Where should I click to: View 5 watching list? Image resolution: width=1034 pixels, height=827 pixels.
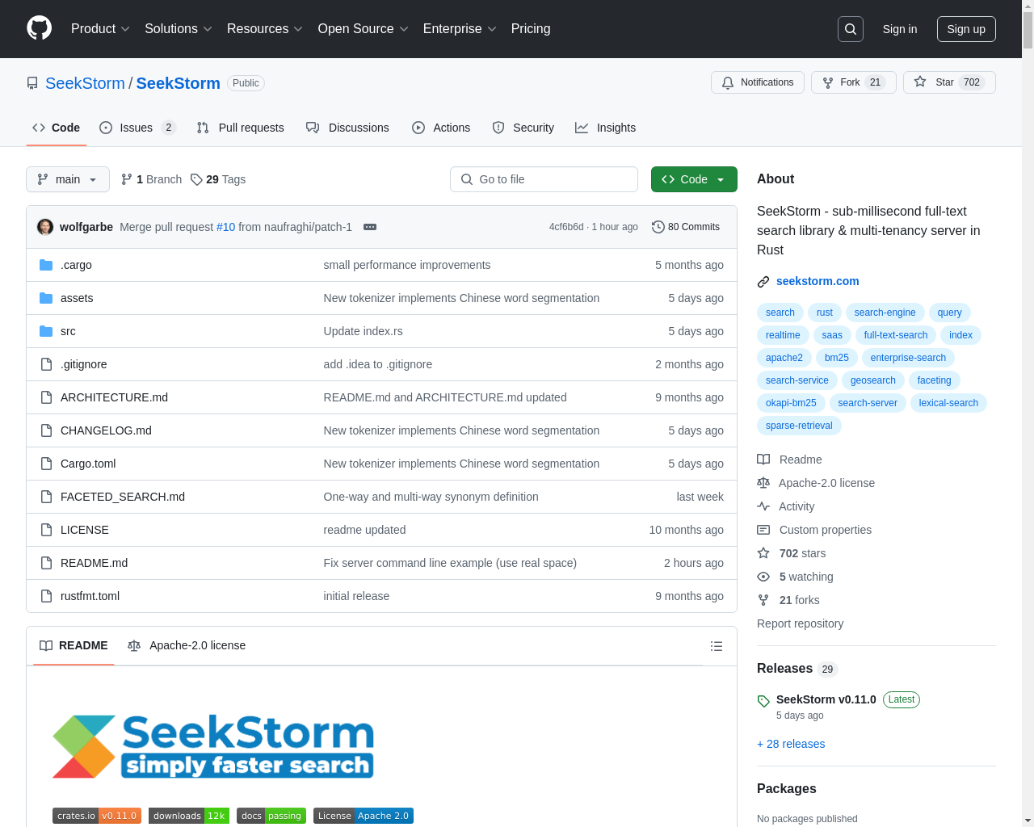pyautogui.click(x=795, y=577)
